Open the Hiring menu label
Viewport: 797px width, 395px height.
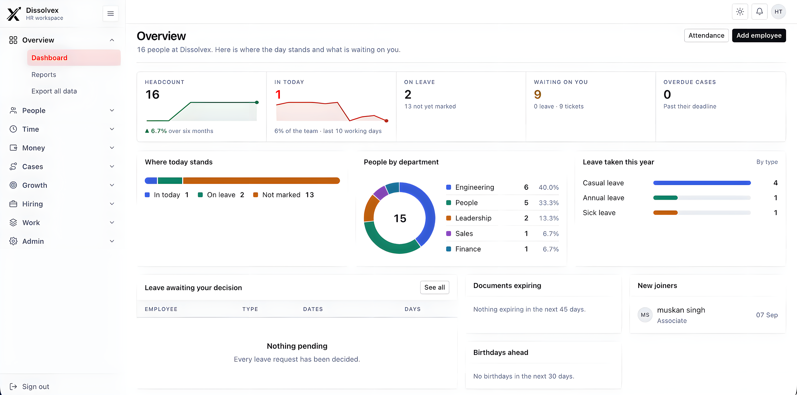click(32, 204)
